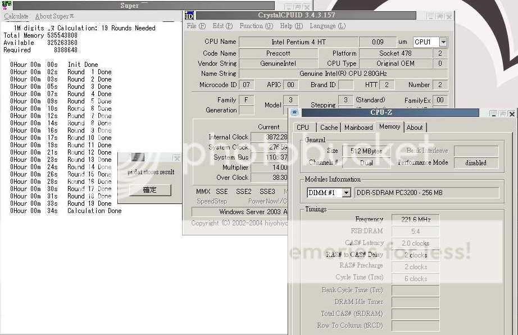This screenshot has width=518, height=335.
Task: Open CrystalCPUID's Function menu
Action: pos(256,26)
